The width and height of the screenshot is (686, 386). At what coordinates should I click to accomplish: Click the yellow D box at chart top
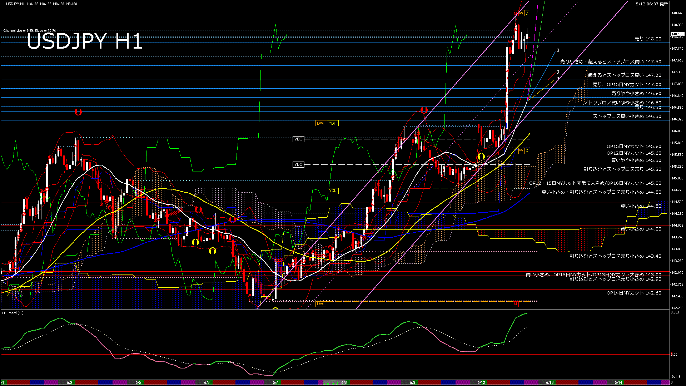pos(527,13)
